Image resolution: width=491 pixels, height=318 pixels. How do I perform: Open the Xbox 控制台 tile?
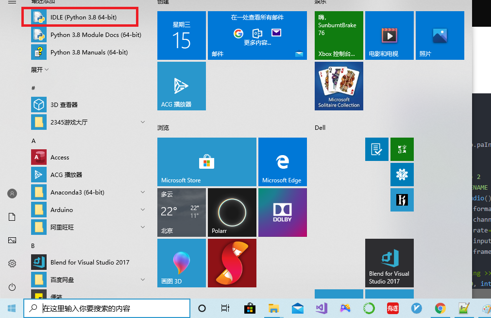pos(339,35)
